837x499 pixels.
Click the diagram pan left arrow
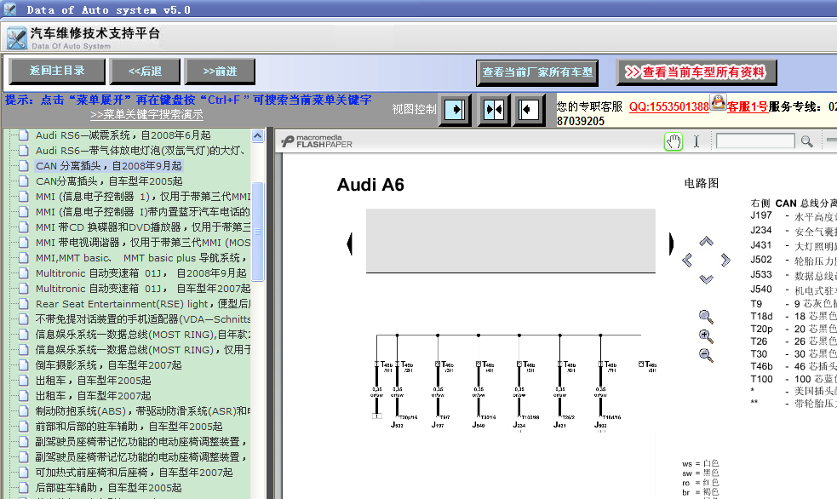(687, 260)
